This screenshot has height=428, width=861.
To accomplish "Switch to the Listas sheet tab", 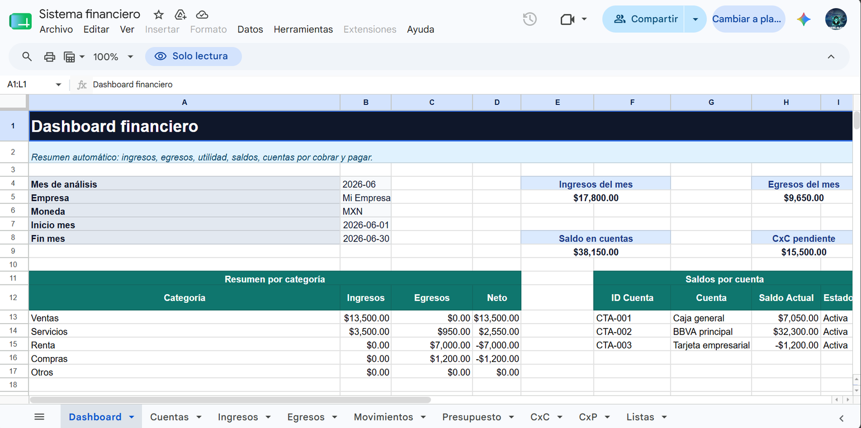I will pos(640,417).
